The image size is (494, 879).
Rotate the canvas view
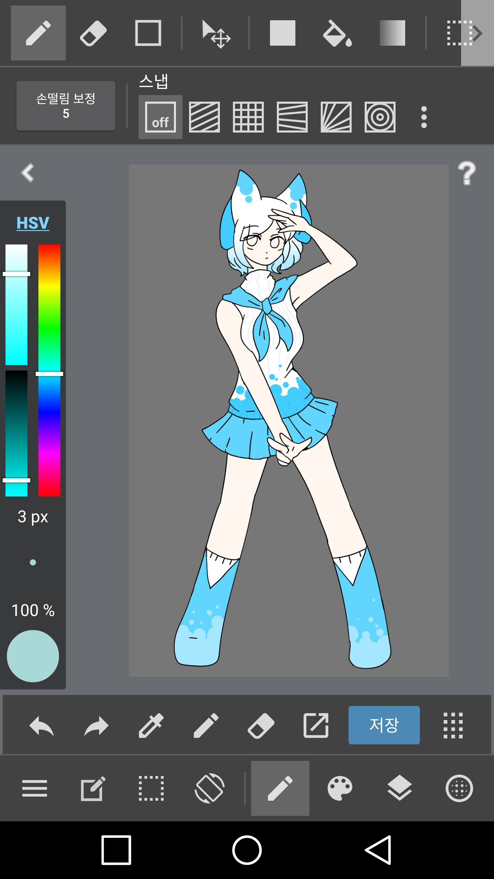[x=210, y=788]
